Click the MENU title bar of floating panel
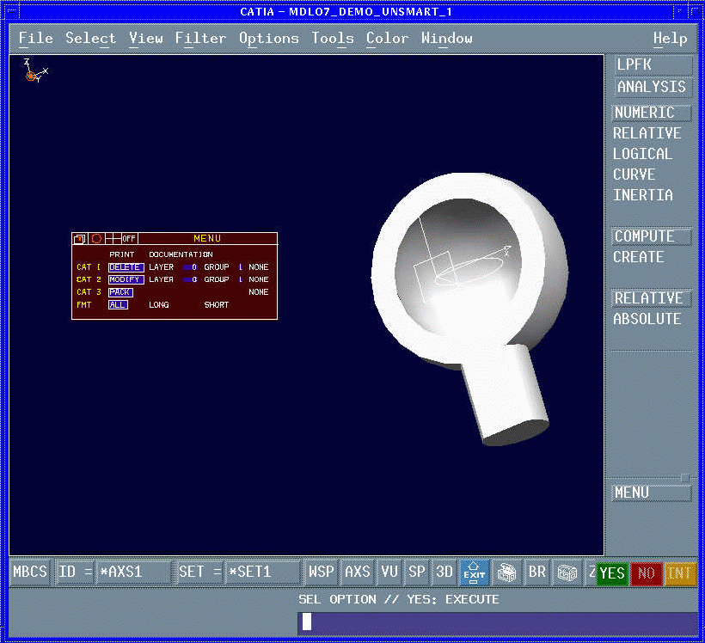Viewport: 705px width, 643px height. [207, 239]
